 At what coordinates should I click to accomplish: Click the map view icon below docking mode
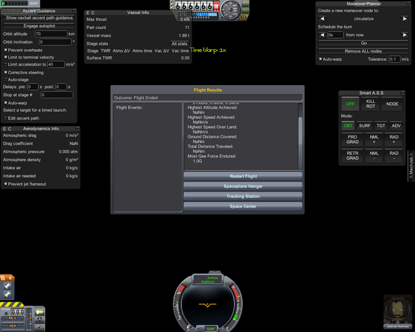coord(39,327)
